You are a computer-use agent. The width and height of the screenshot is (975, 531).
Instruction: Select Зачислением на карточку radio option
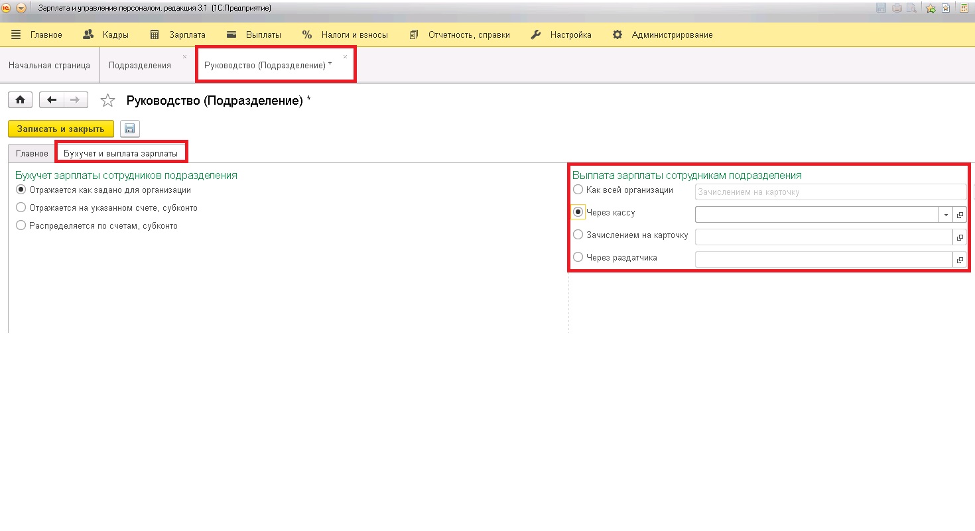tap(631, 235)
